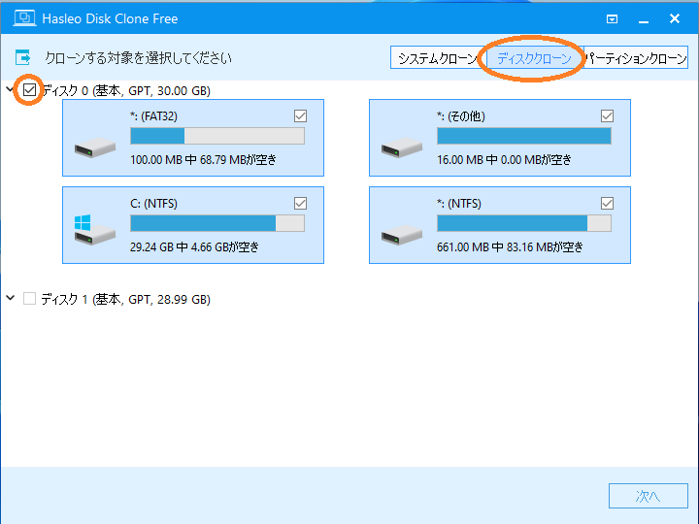Click the text 100.00 MB 中 68.79 MBが空き
The height and width of the screenshot is (524, 699).
[203, 159]
